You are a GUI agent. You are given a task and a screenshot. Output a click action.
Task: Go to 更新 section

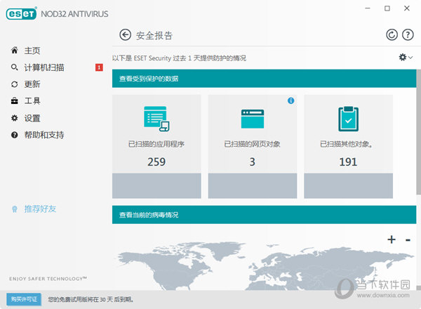point(32,84)
